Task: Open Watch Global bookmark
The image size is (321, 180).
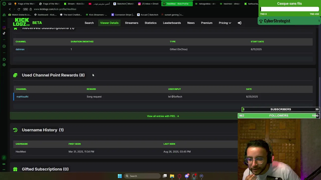Action: (20, 15)
